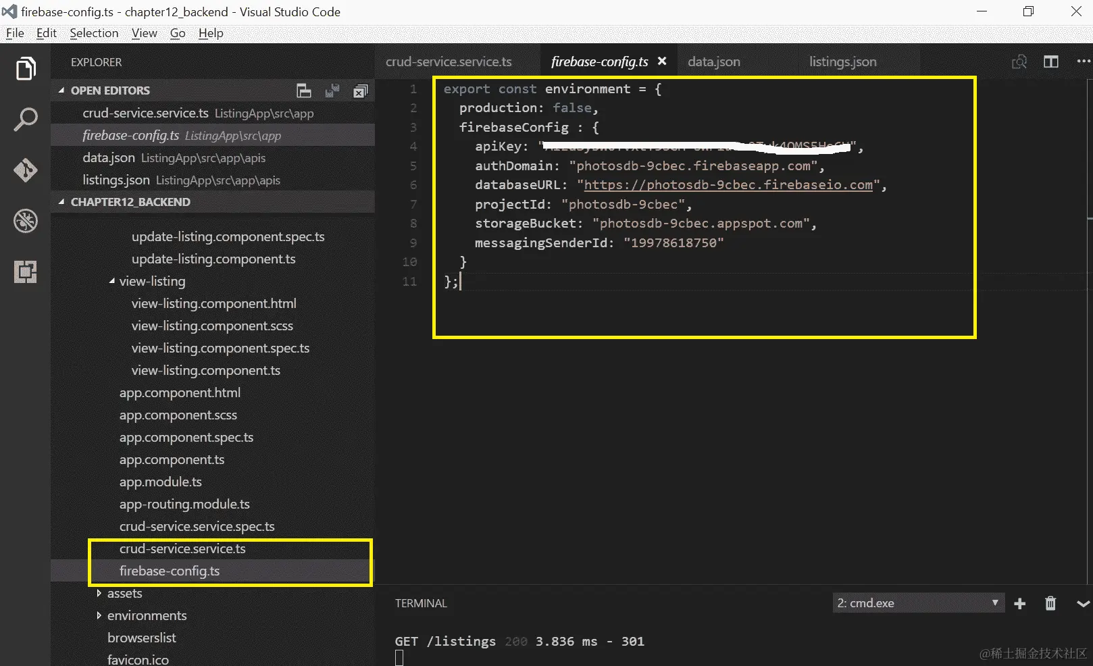Open app.module.ts in file tree
The height and width of the screenshot is (666, 1093).
(x=161, y=482)
